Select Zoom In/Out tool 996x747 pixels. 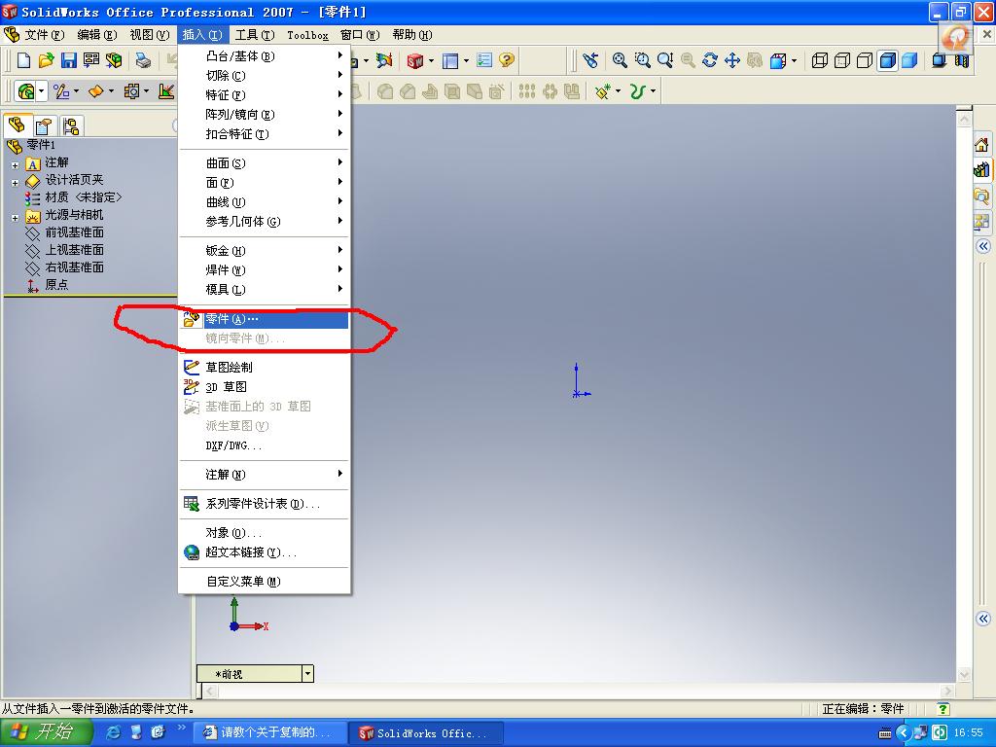(665, 60)
